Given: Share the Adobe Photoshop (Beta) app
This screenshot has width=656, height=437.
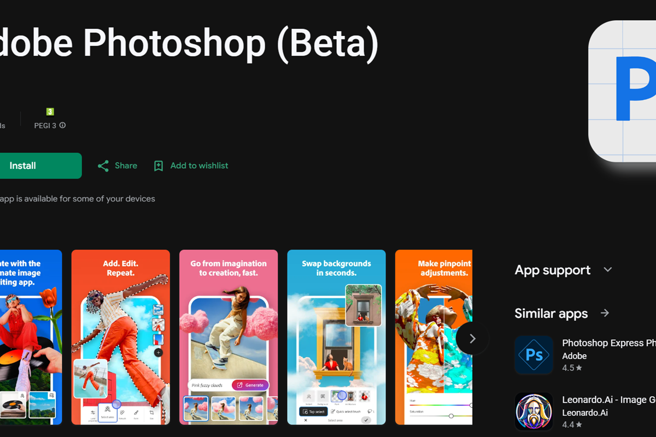Looking at the screenshot, I should pyautogui.click(x=118, y=166).
